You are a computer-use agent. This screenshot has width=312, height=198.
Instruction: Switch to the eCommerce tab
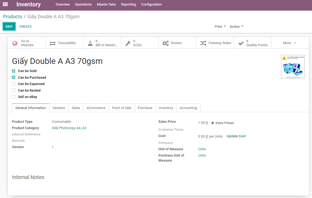96,108
